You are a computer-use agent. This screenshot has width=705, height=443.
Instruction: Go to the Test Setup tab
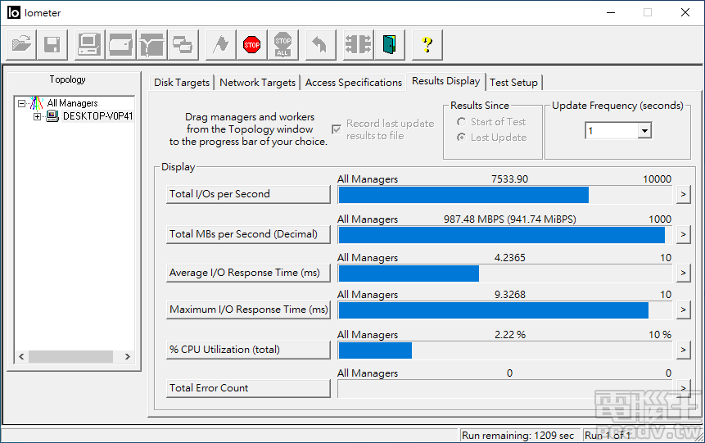[x=513, y=83]
